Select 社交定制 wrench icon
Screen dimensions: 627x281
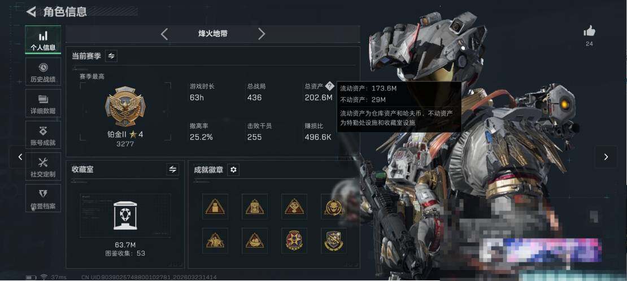pos(43,163)
